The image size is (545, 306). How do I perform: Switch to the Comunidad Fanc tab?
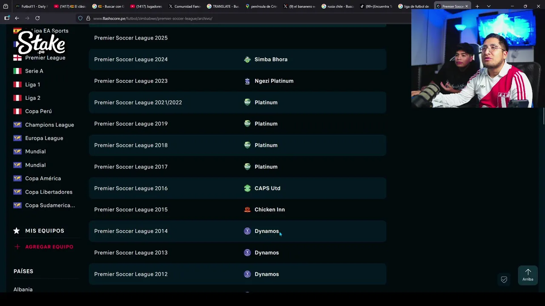(184, 6)
